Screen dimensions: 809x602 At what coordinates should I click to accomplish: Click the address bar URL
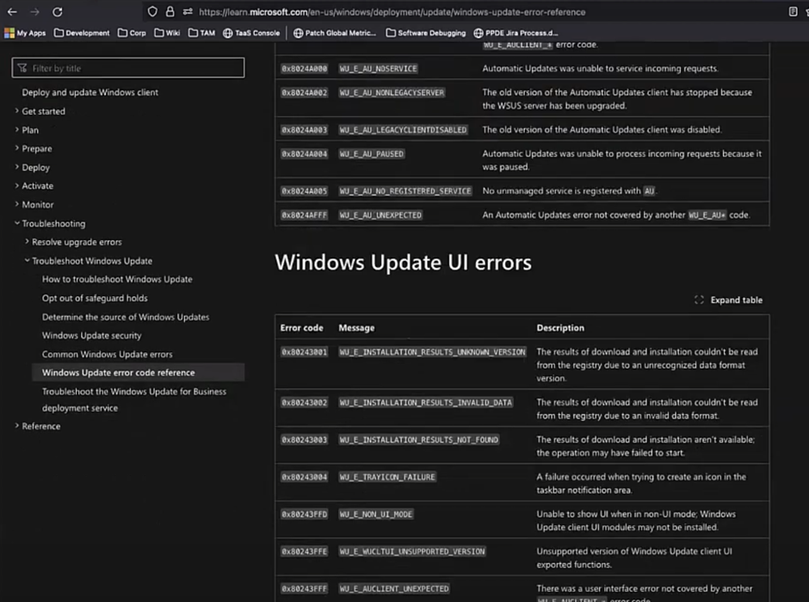(x=392, y=12)
